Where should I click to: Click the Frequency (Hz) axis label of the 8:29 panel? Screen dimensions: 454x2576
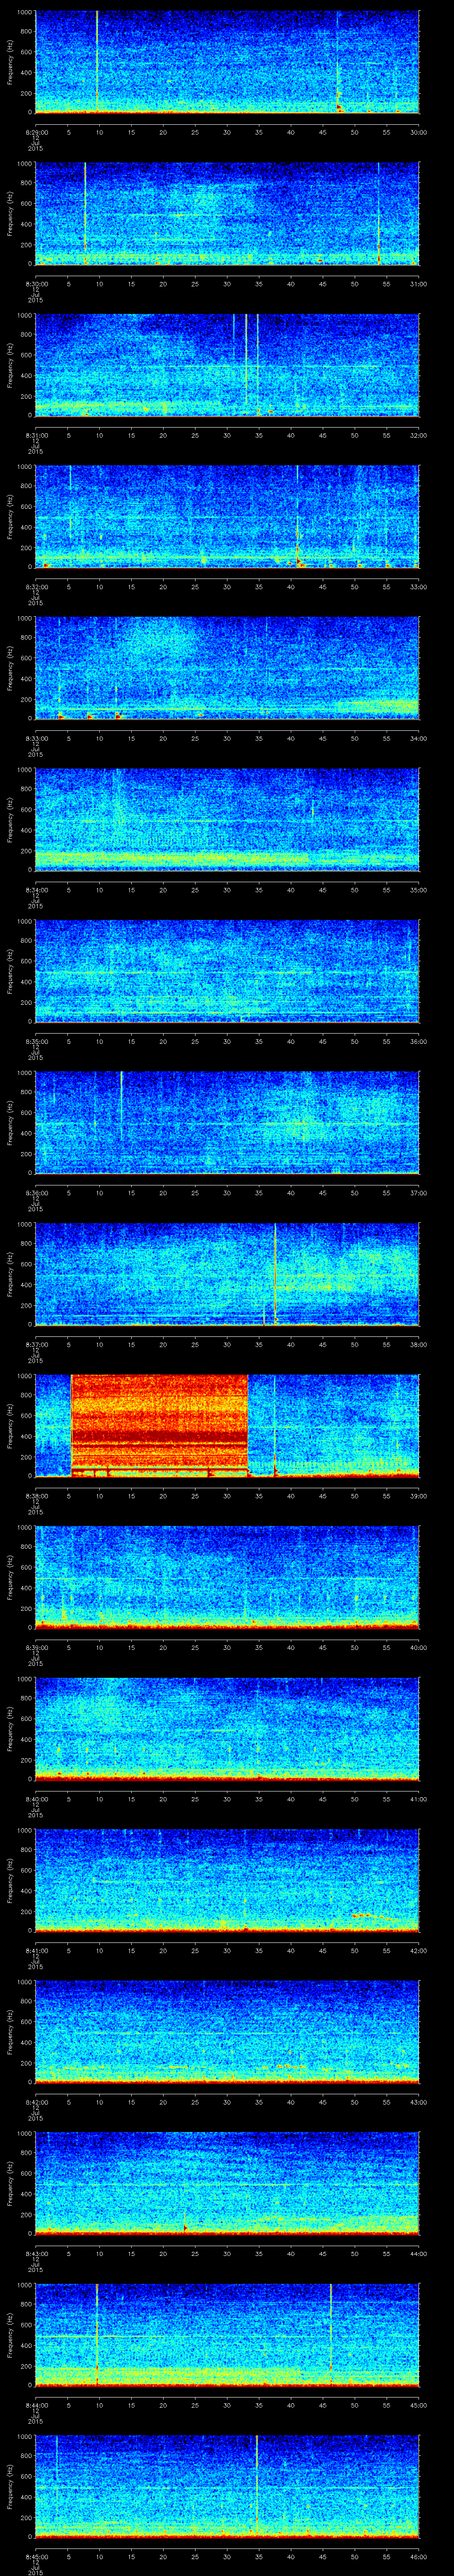10,63
